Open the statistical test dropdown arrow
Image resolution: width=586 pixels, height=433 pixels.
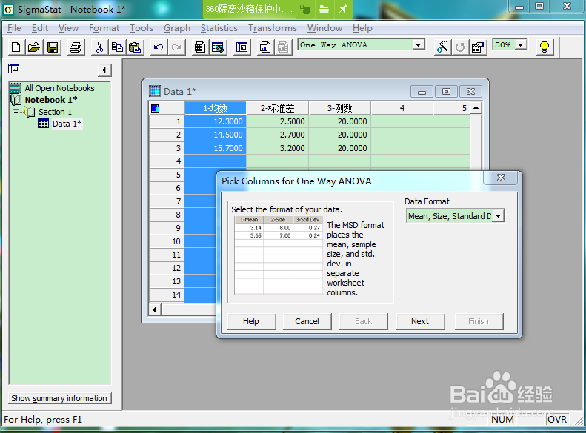419,45
